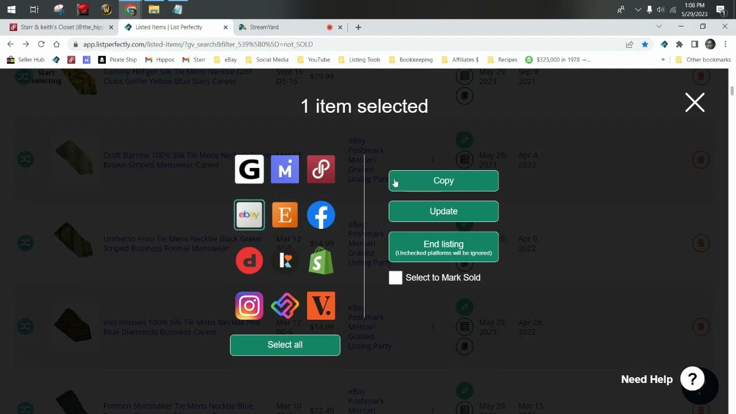The width and height of the screenshot is (736, 414).
Task: Show more bookmarks chevron
Action: pos(663,59)
